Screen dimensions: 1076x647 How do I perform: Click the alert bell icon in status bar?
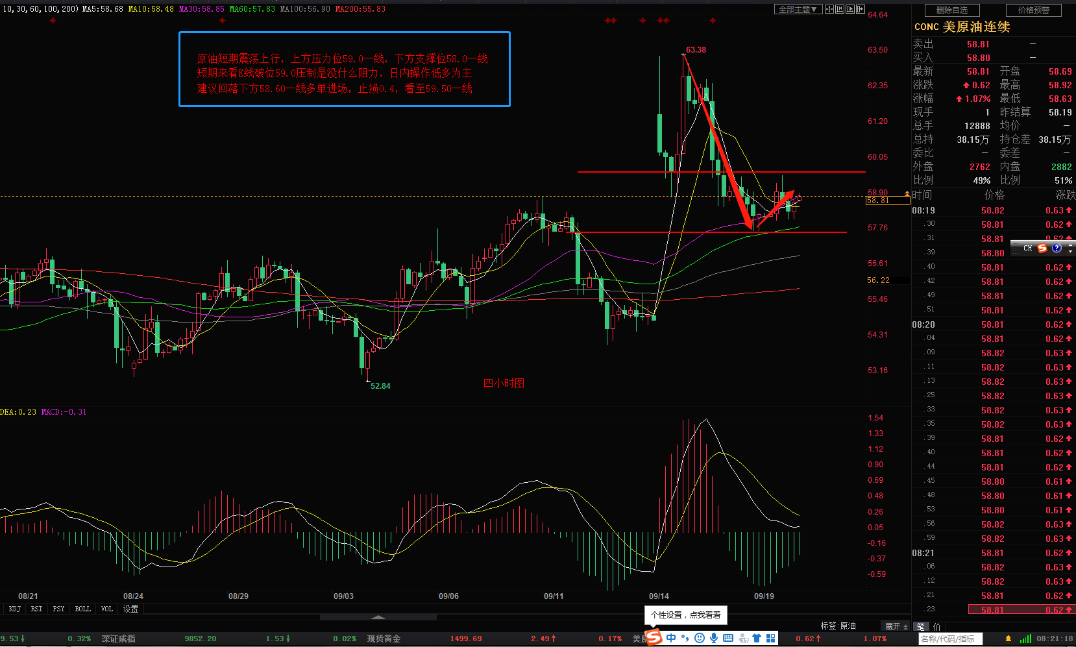pyautogui.click(x=1008, y=639)
